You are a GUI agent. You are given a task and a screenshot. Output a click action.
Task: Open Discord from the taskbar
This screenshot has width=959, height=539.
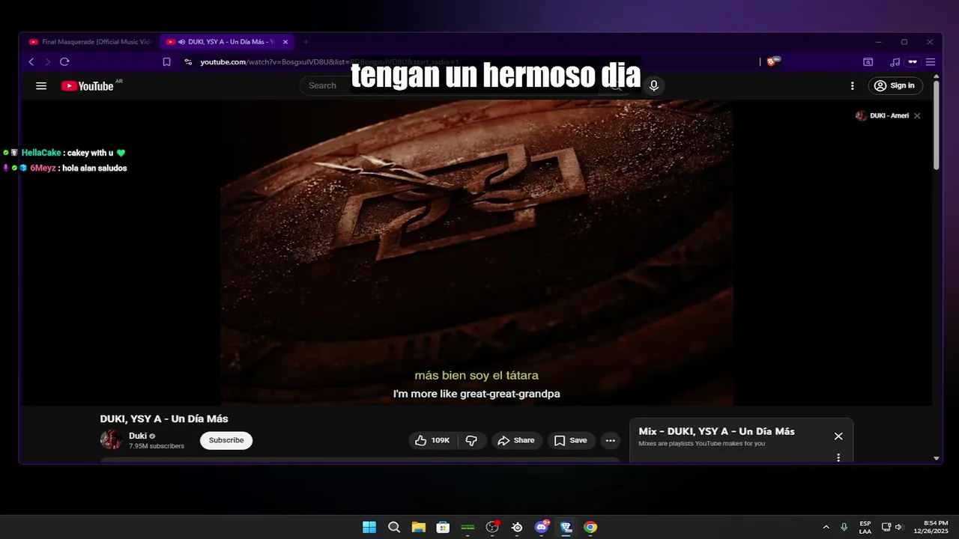pyautogui.click(x=542, y=527)
